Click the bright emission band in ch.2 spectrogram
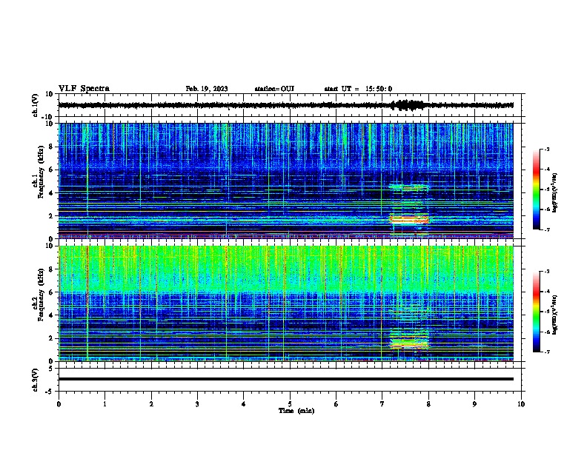Viewport: 587px width, 453px height. (x=409, y=343)
